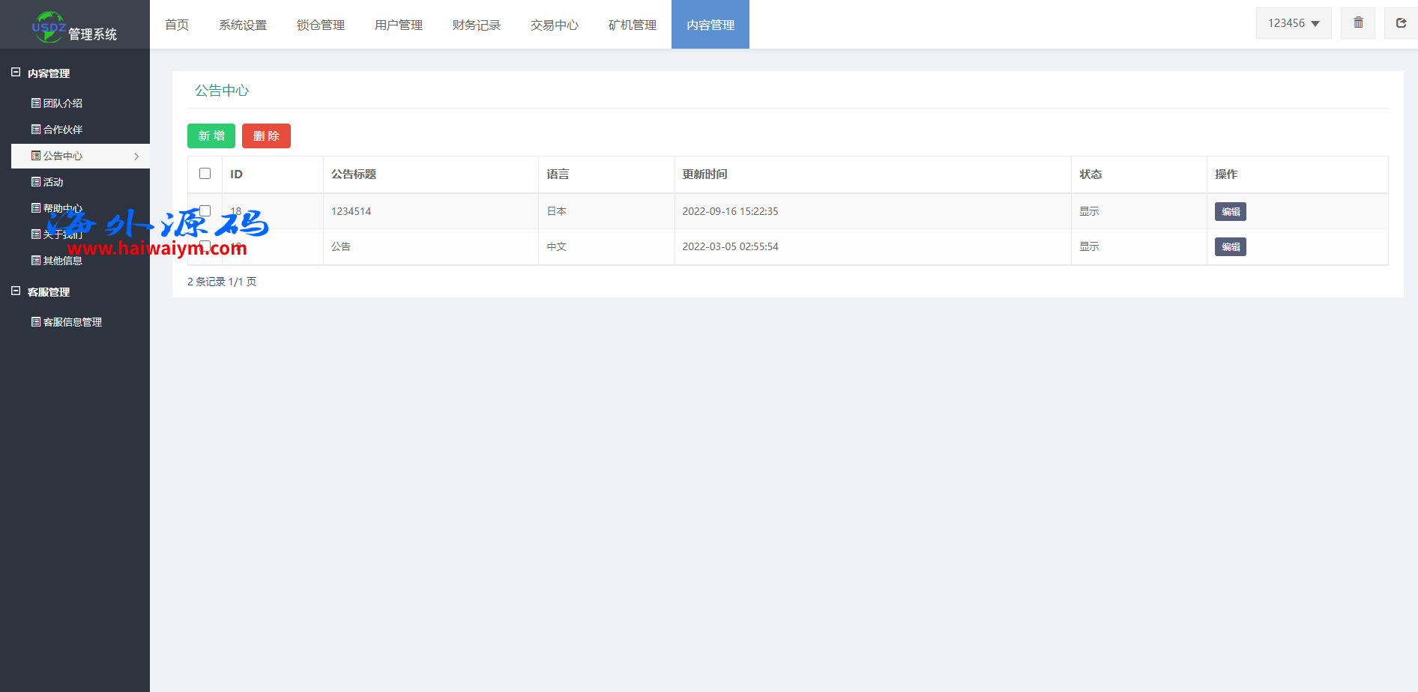Image resolution: width=1418 pixels, height=692 pixels.
Task: Switch to the 系统设置 top menu
Action: pyautogui.click(x=242, y=25)
